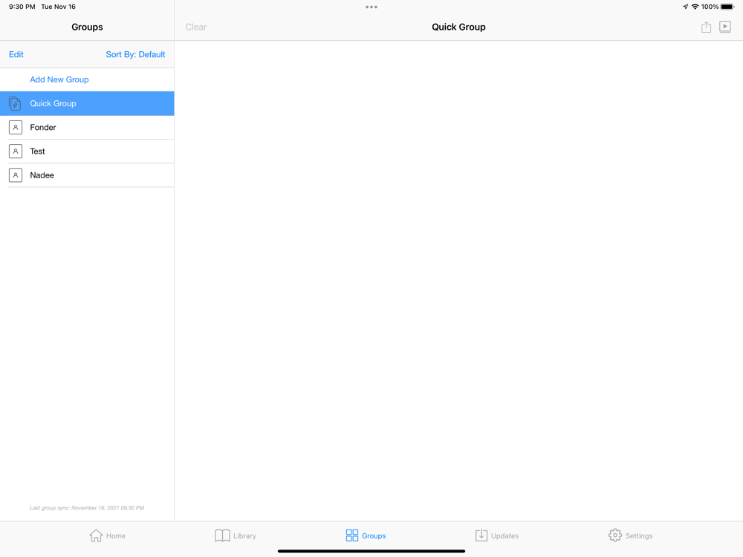
Task: Tap Add New Group
Action: [59, 79]
